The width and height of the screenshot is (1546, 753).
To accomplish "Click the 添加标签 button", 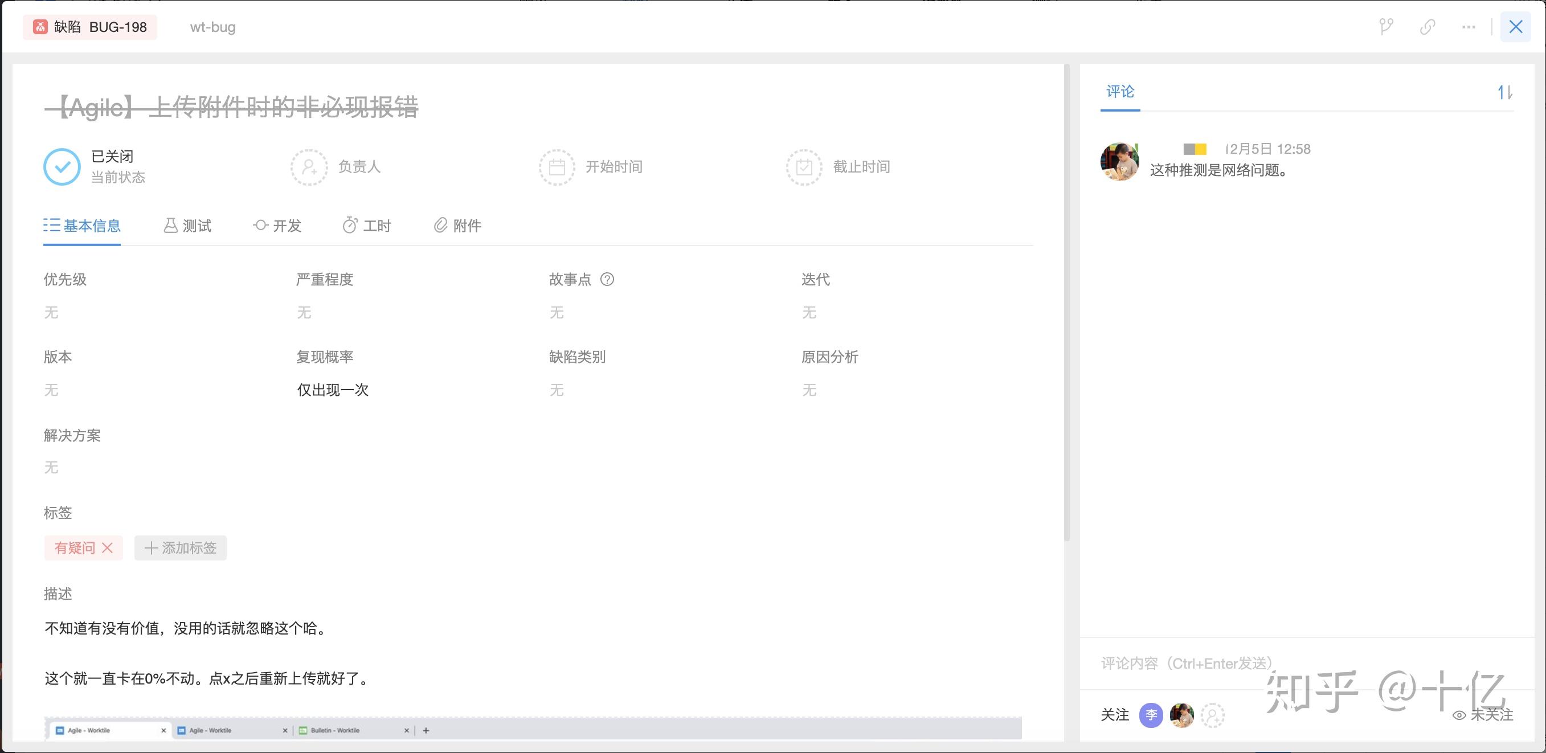I will (181, 548).
